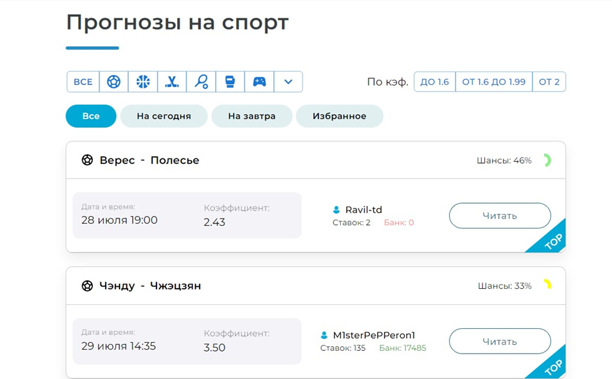Open the Ravil-td author profile link
612x379 pixels.
[363, 210]
